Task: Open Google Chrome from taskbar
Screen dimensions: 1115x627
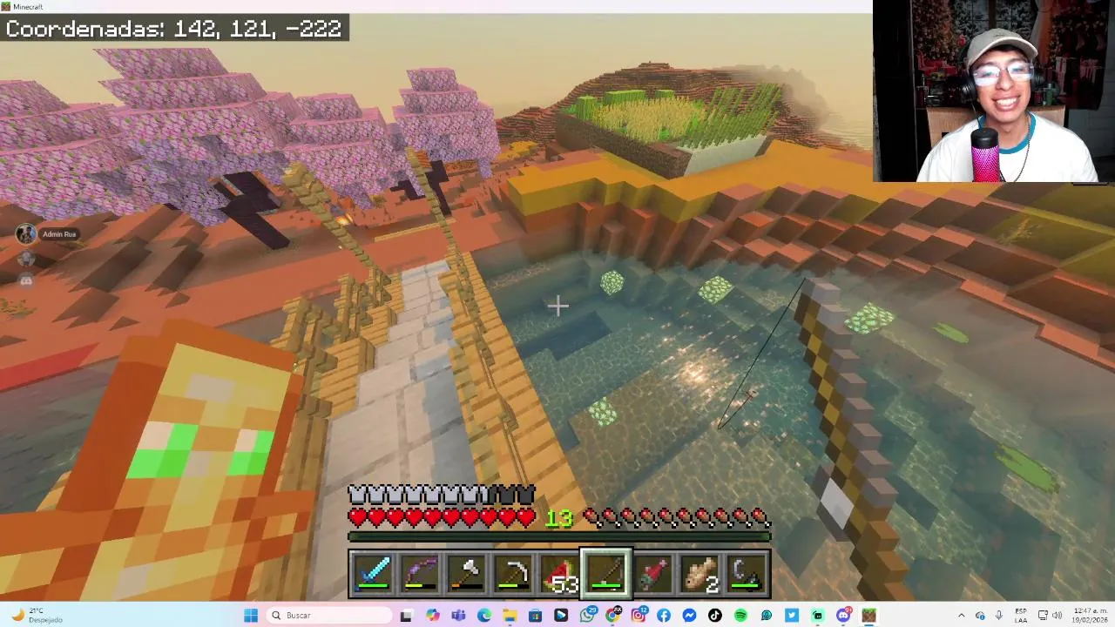Action: pyautogui.click(x=613, y=615)
